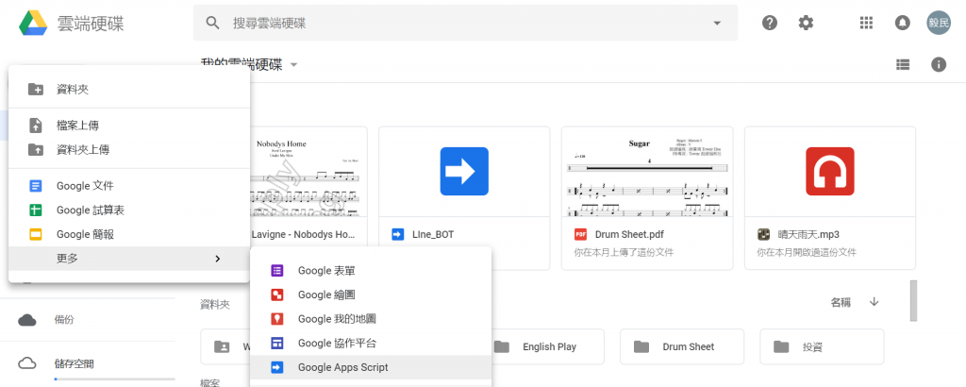This screenshot has width=966, height=387.
Task: Click the Google Drive logo
Action: (33, 24)
